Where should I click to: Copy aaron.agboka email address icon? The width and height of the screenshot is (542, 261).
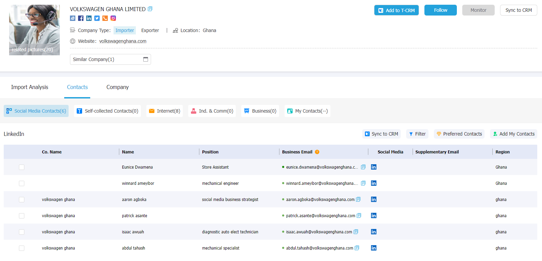tap(358, 199)
